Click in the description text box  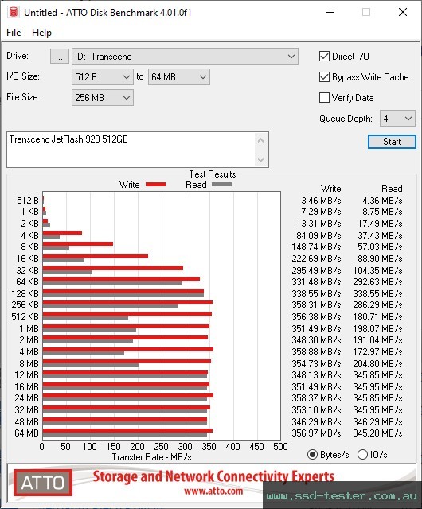(x=130, y=150)
